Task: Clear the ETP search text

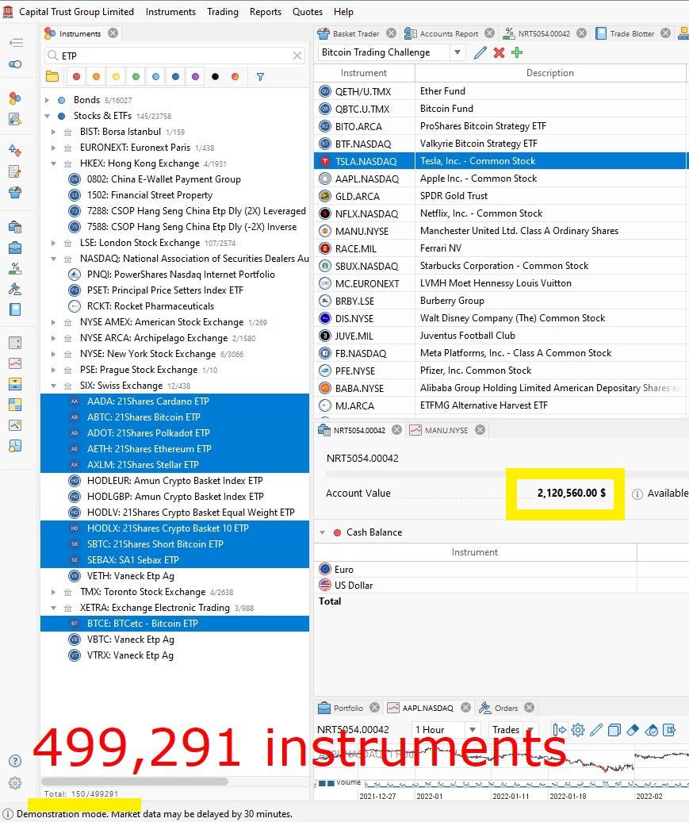Action: pyautogui.click(x=297, y=56)
